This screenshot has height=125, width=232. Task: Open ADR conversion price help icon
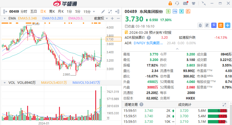(149, 38)
